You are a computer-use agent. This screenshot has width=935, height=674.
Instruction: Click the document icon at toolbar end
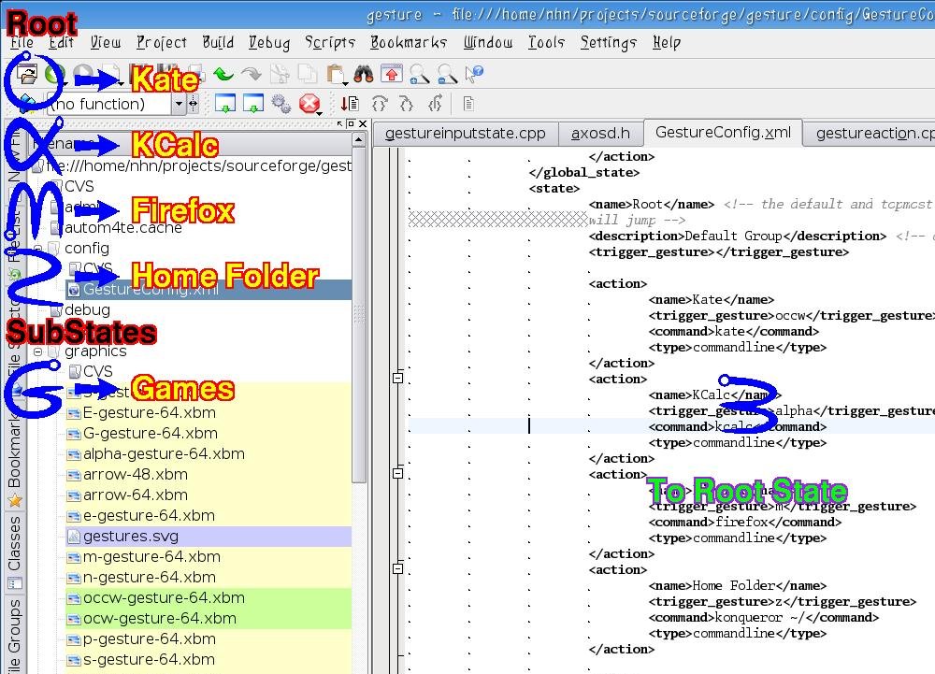[468, 104]
